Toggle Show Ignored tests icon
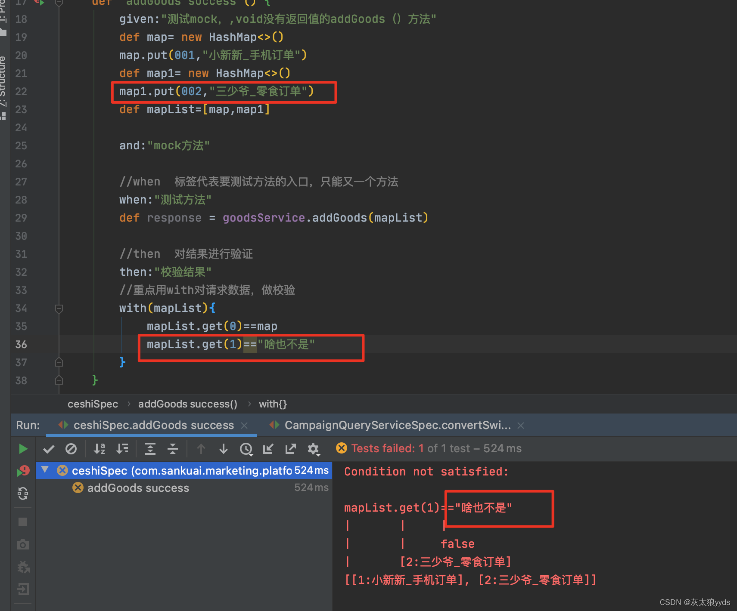This screenshot has width=737, height=611. click(x=71, y=449)
